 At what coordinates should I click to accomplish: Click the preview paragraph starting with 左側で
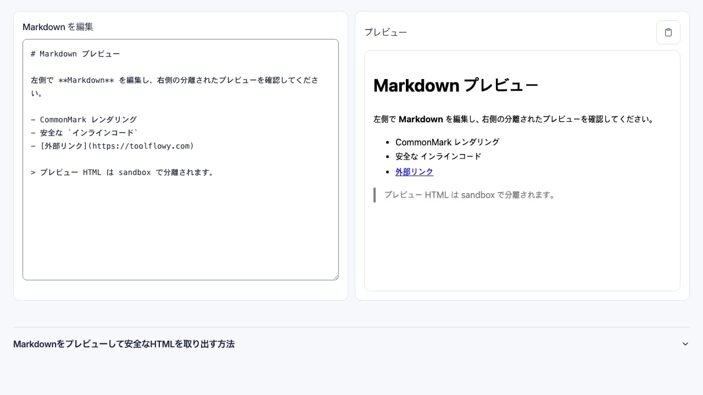(x=515, y=119)
